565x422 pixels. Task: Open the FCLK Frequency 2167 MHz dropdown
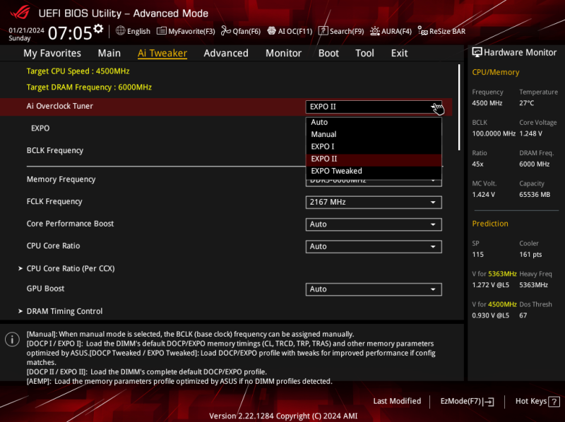point(374,203)
